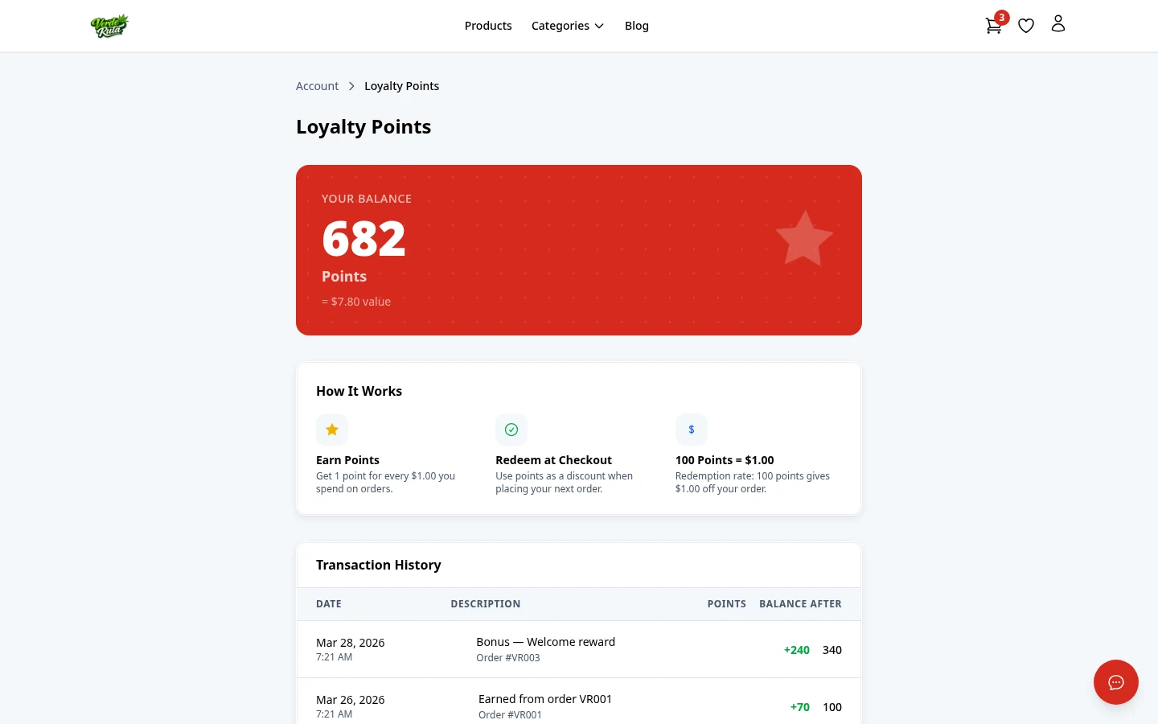Open the chat support bubble icon
The image size is (1158, 724).
coord(1116,682)
